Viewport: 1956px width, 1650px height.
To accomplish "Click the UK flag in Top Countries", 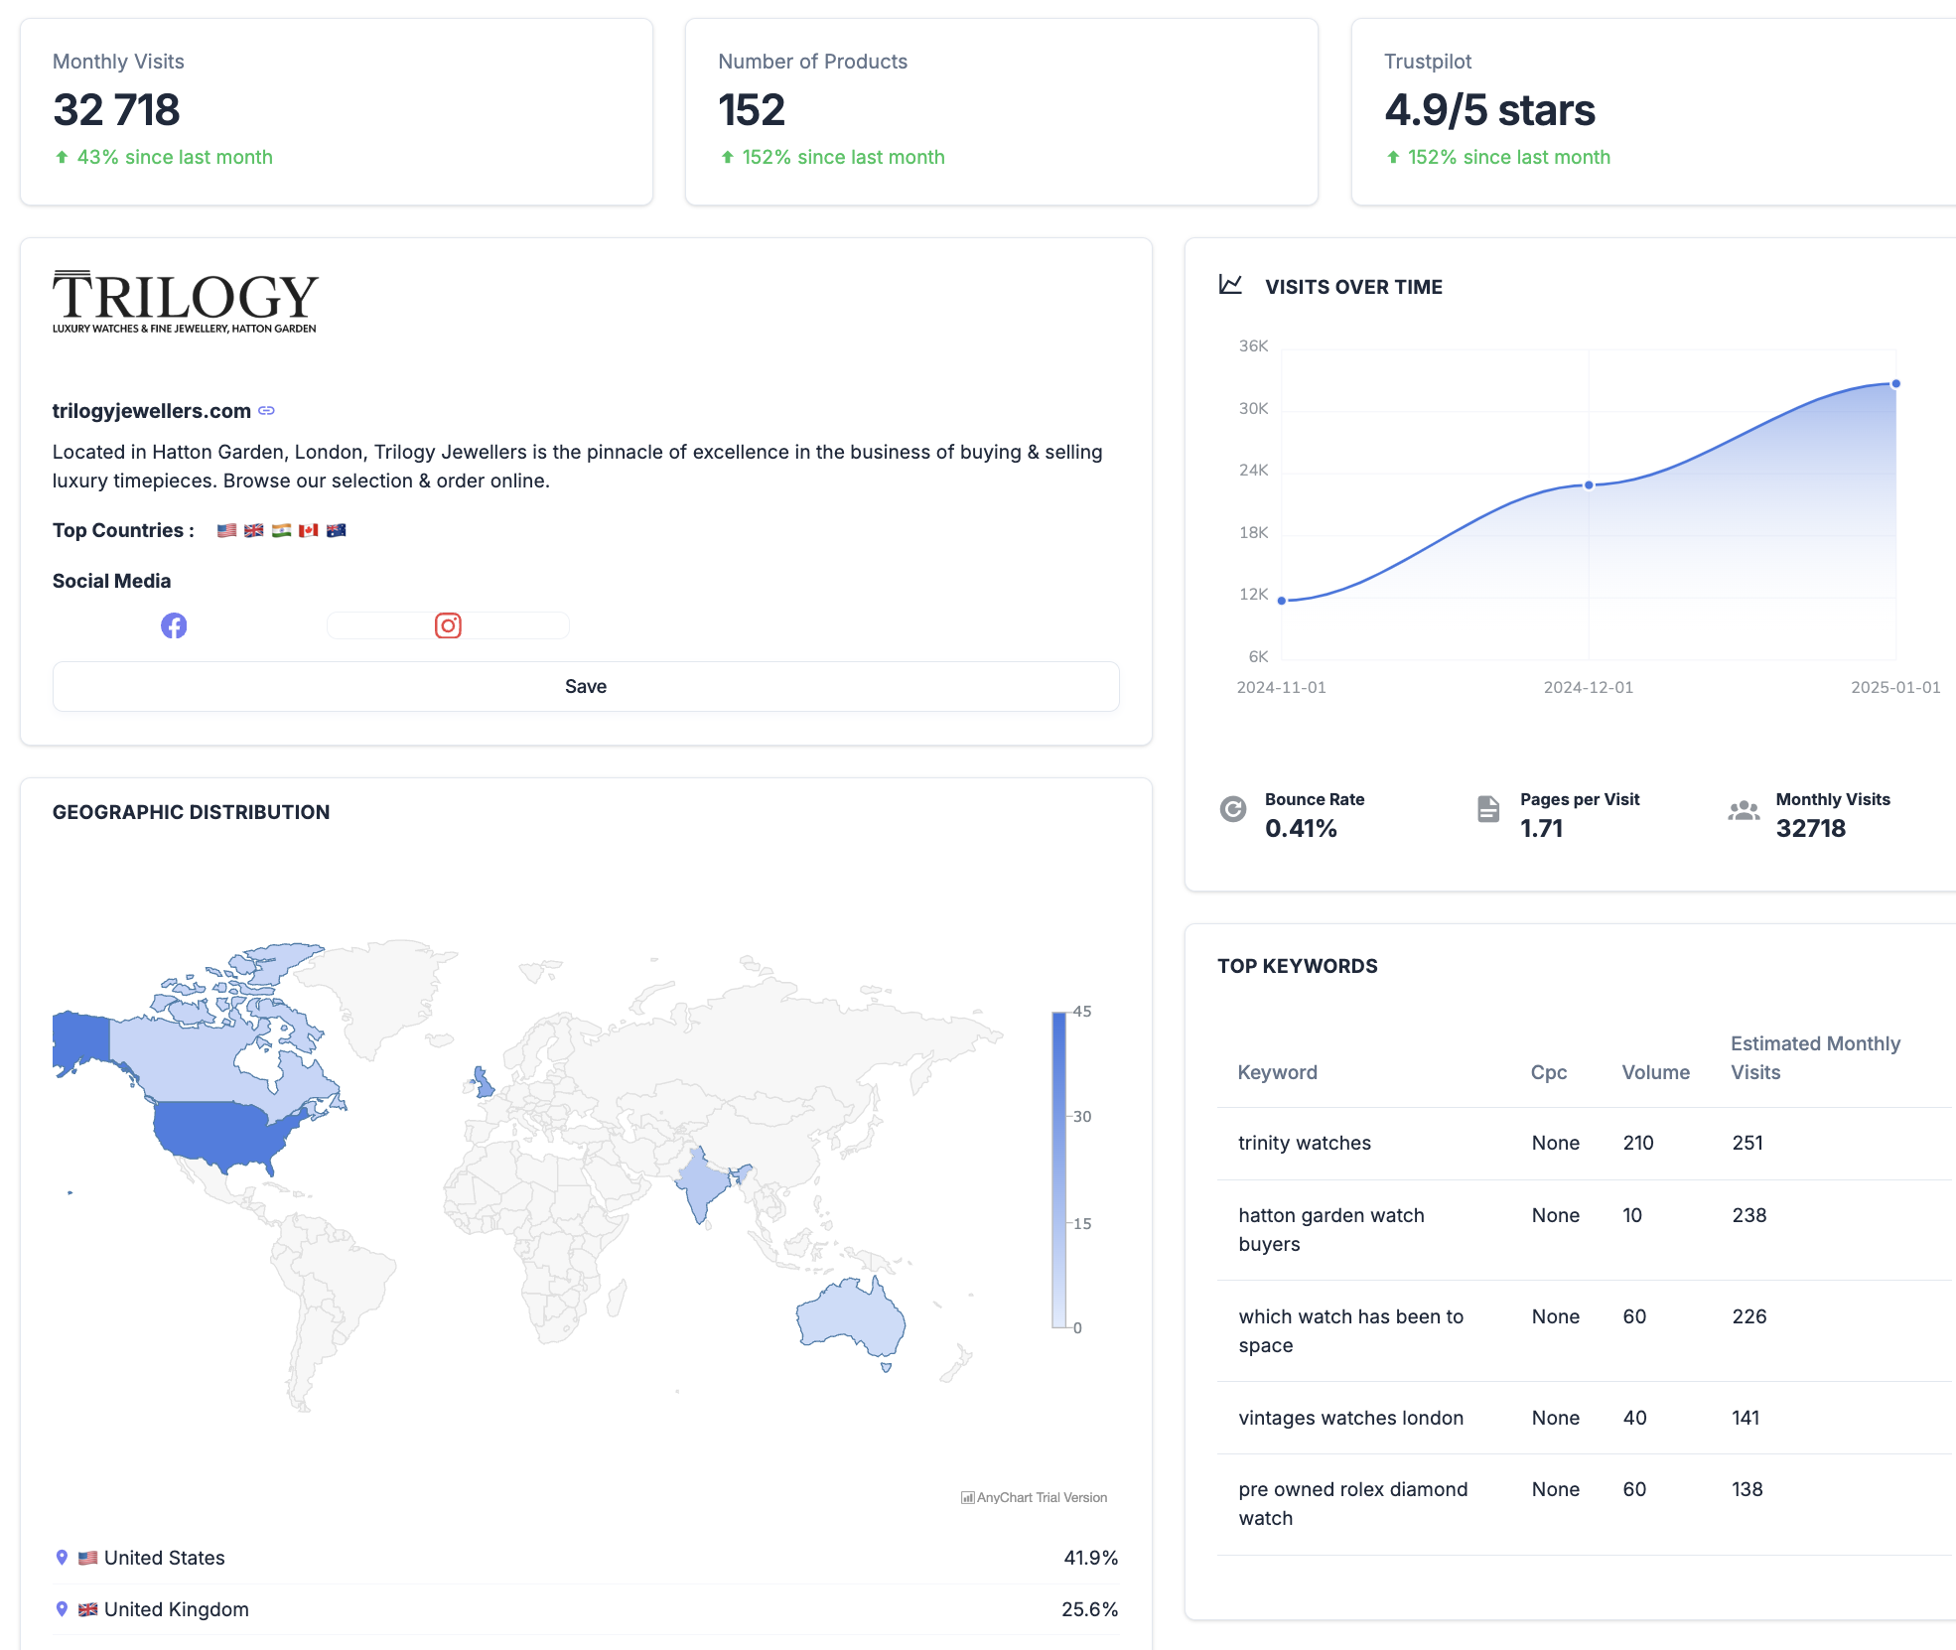I will point(254,530).
